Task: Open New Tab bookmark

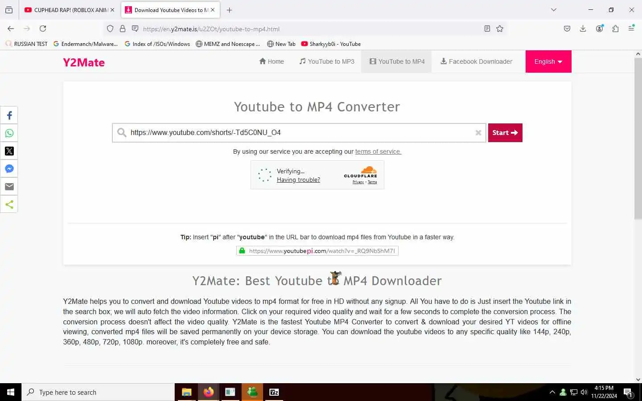Action: [281, 44]
